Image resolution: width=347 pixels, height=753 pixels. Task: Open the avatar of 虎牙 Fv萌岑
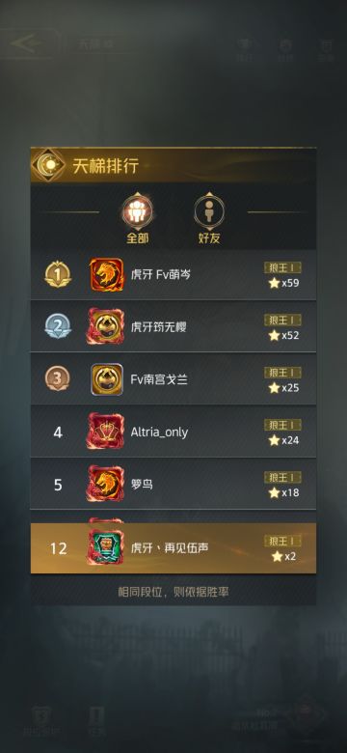coord(106,275)
